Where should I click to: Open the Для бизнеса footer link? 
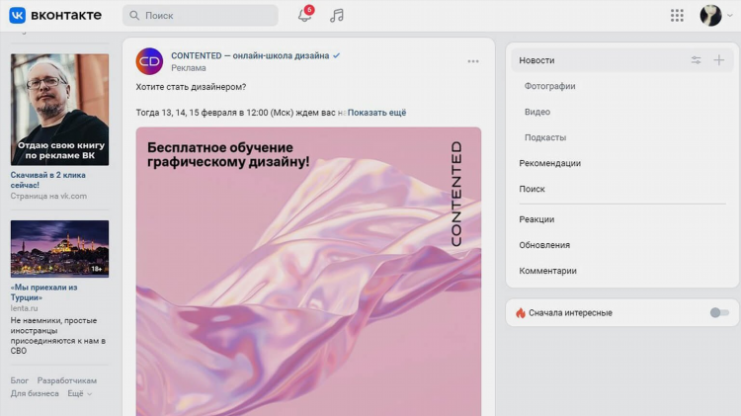(35, 393)
